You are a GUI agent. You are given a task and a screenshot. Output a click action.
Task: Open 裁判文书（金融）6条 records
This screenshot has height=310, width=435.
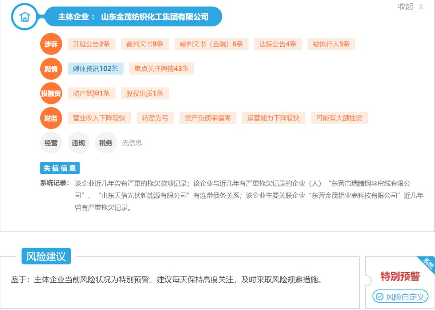(x=210, y=44)
